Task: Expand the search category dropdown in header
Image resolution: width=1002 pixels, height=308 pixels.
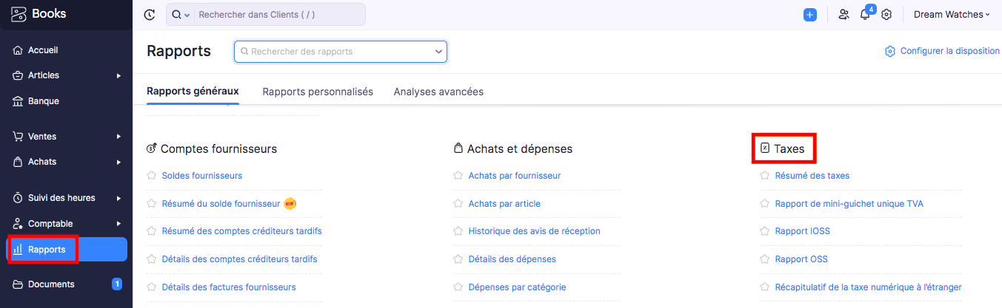Action: [181, 15]
